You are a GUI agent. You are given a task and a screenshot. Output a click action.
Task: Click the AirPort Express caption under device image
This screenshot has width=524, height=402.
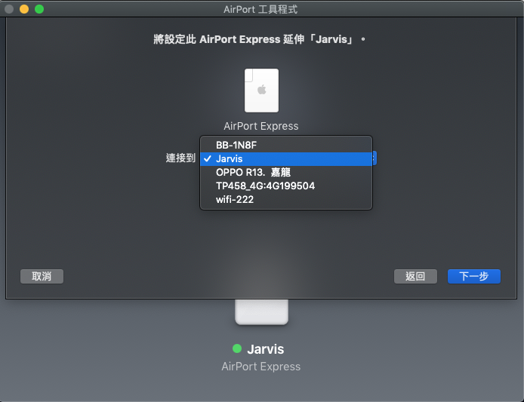pos(261,126)
